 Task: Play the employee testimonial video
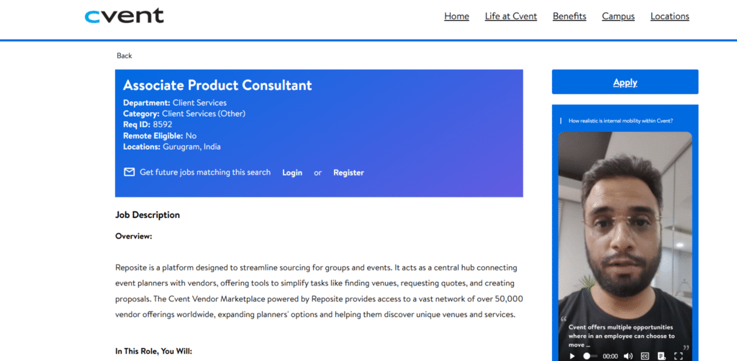pos(572,355)
